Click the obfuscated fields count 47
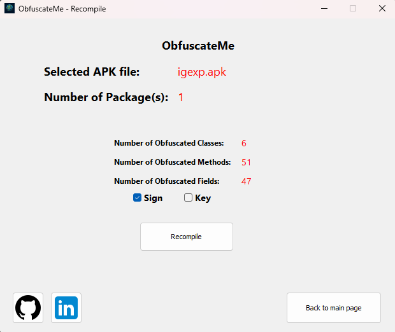 246,181
